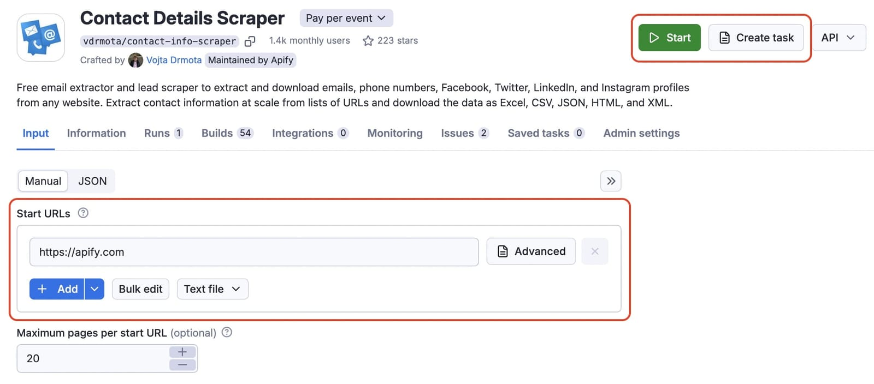Screen dimensions: 874x384
Task: Click the copy actor name icon
Action: tap(250, 41)
